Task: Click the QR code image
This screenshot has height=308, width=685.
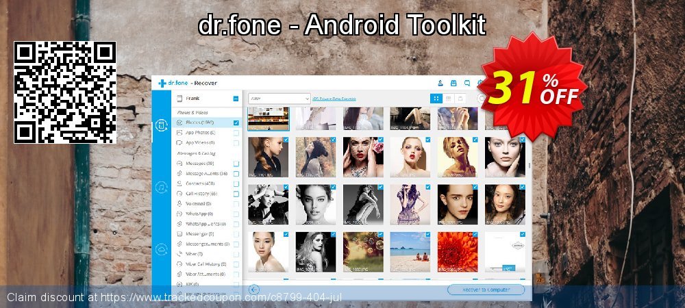Action: tap(65, 92)
